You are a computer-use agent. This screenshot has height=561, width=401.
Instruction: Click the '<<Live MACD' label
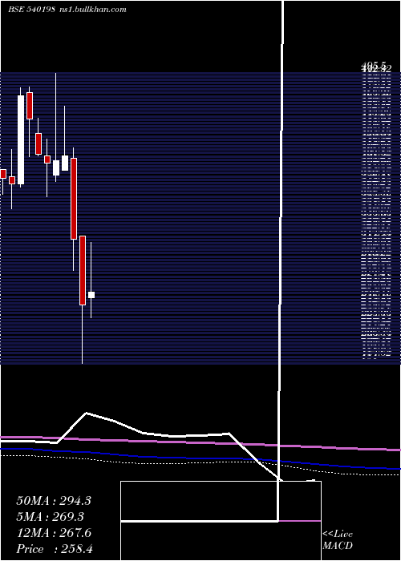(338, 540)
